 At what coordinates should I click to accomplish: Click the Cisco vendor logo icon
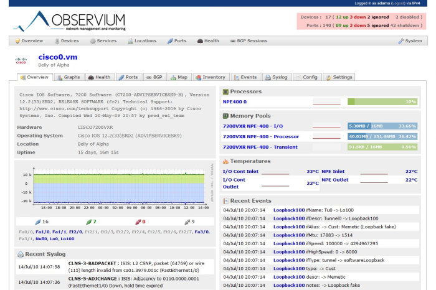[21, 60]
